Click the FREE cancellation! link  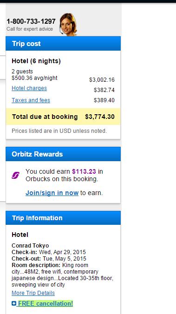point(46,304)
